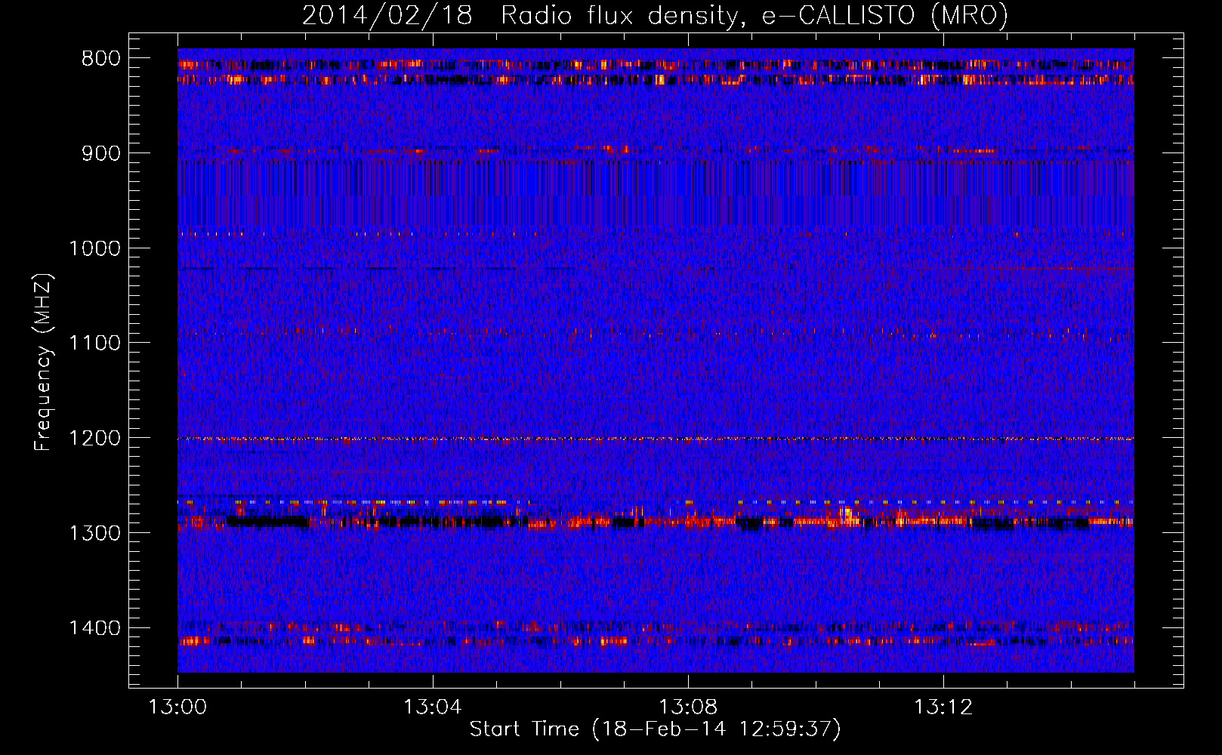Select the 1300 frequency axis label
The height and width of the screenshot is (755, 1222).
click(x=94, y=533)
